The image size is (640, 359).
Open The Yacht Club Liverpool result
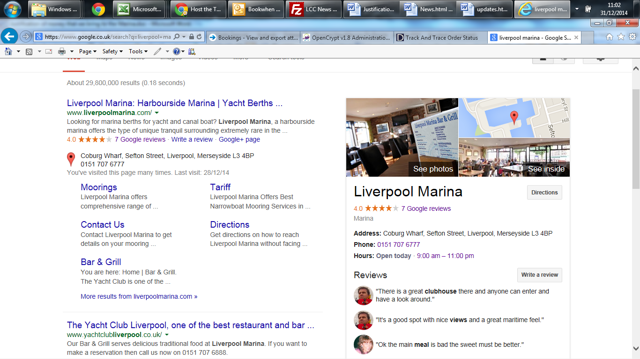click(191, 325)
